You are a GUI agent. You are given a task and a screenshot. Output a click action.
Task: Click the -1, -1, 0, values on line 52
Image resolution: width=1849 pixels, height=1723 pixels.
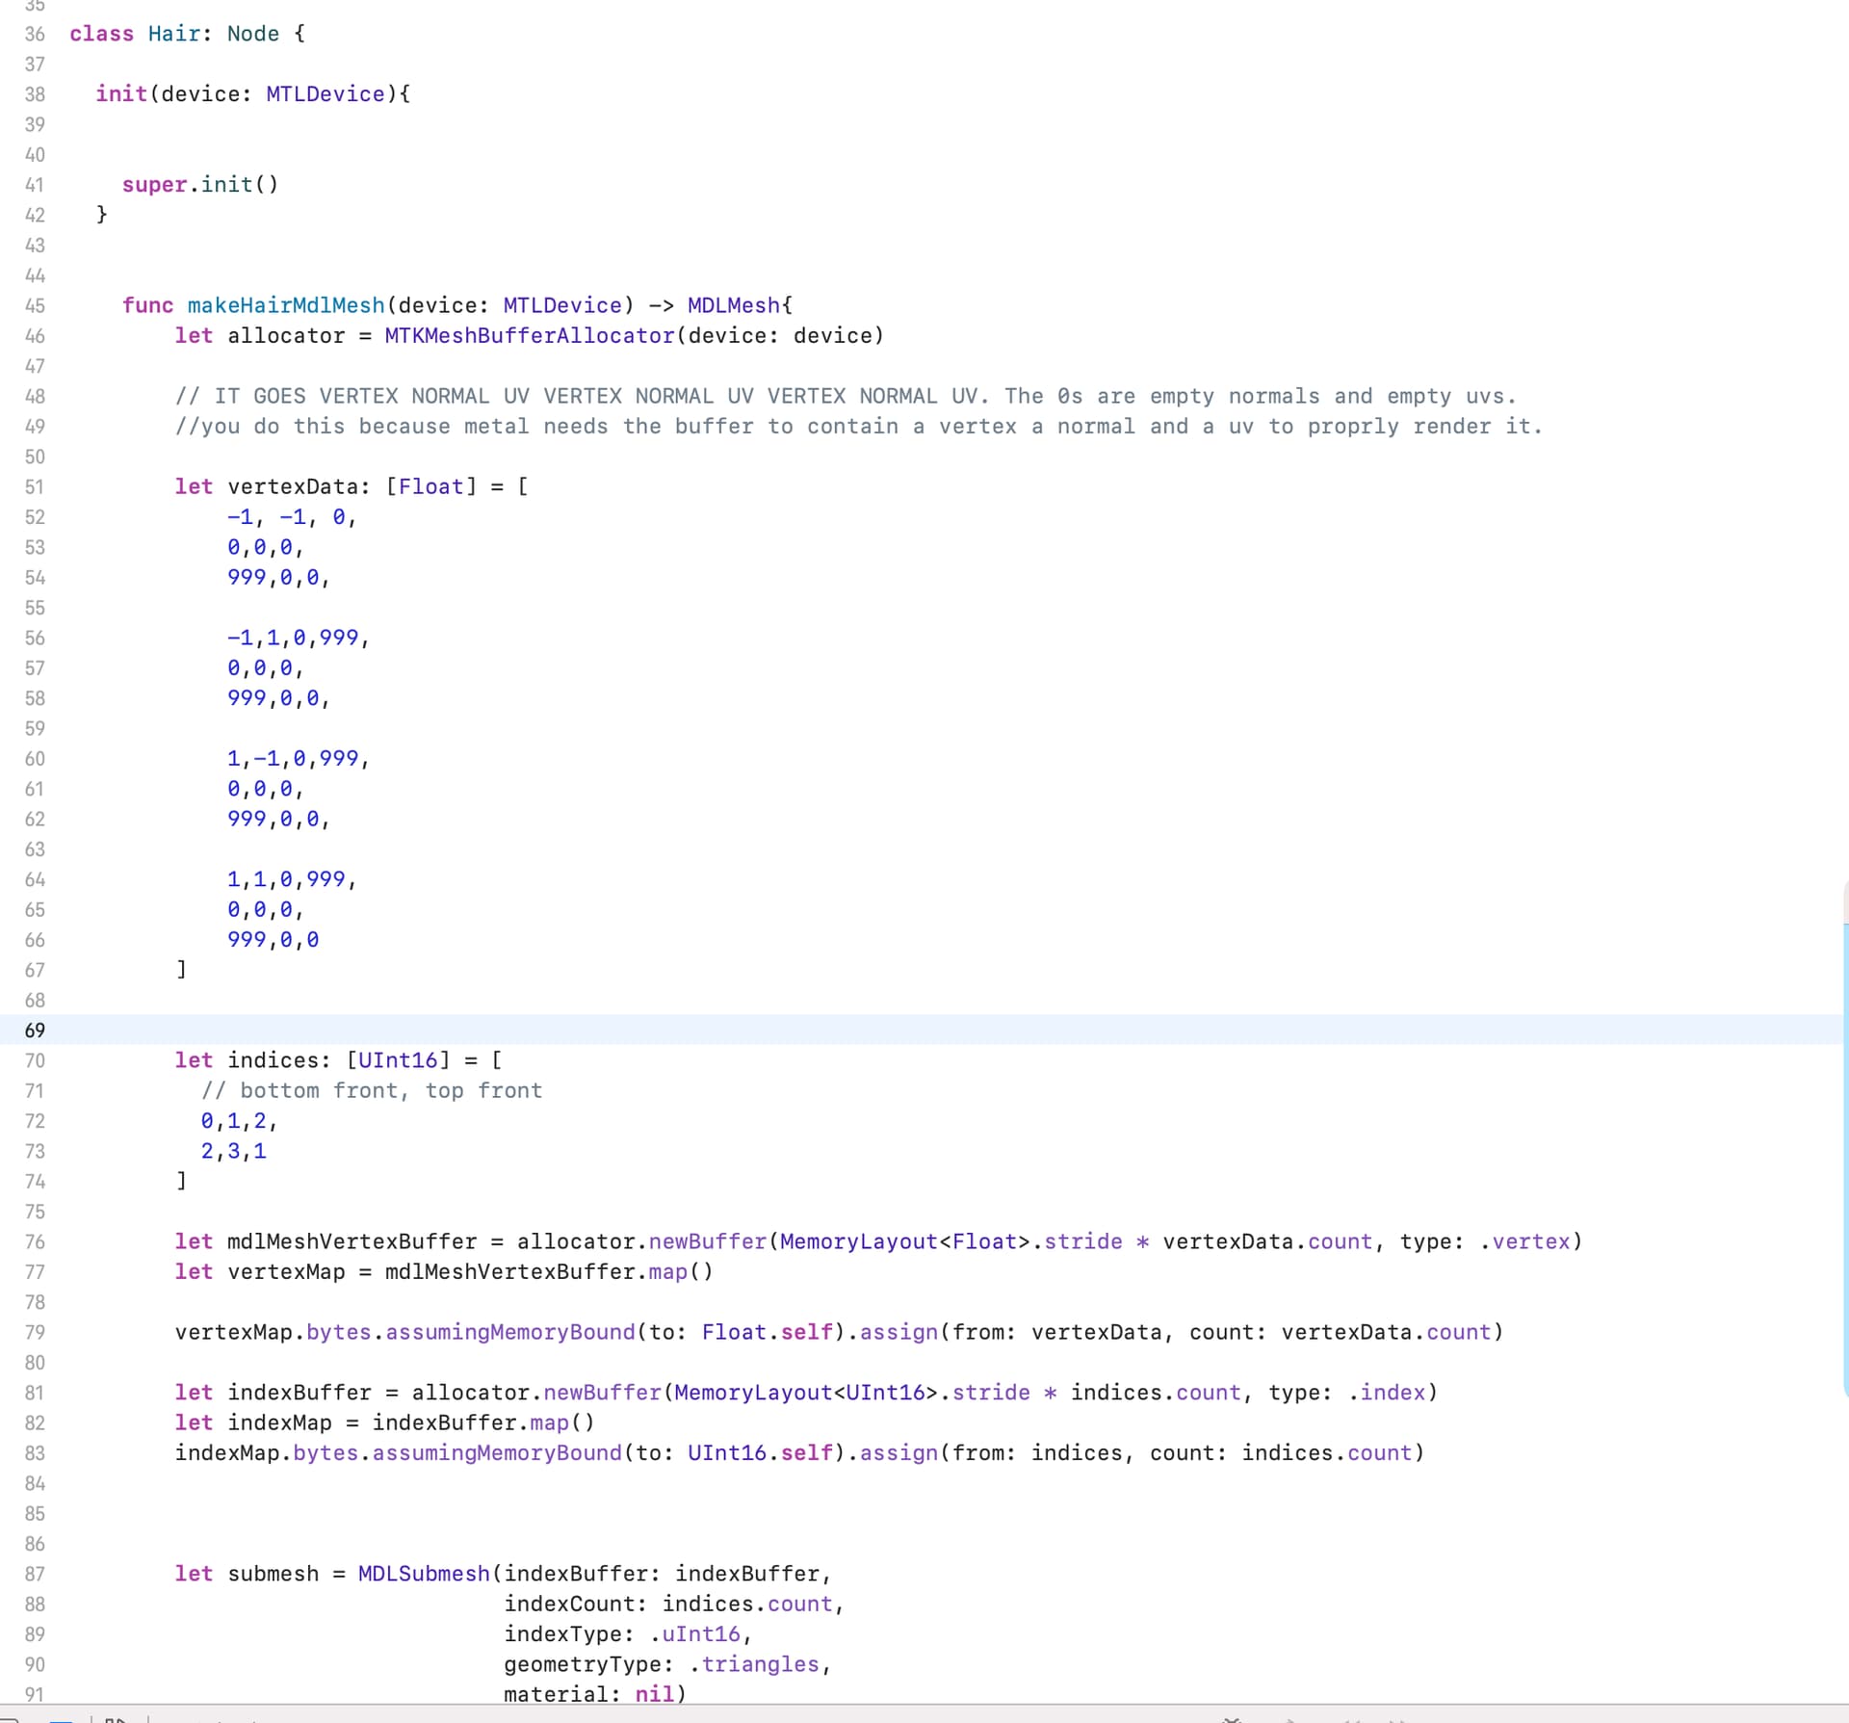(x=292, y=517)
